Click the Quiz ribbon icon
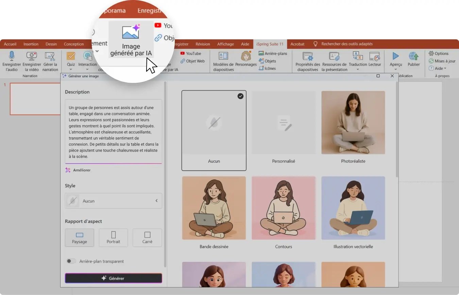459x295 pixels. tap(71, 56)
